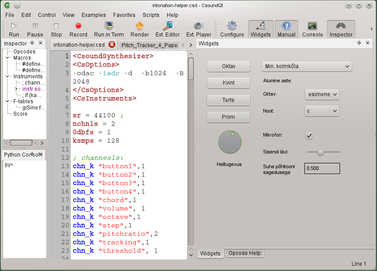Close the Widgets panel

click(368, 43)
